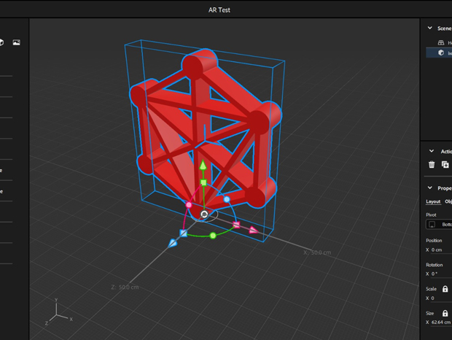This screenshot has width=452, height=340.
Task: Open the Pivot dropdown
Action: tap(439, 225)
